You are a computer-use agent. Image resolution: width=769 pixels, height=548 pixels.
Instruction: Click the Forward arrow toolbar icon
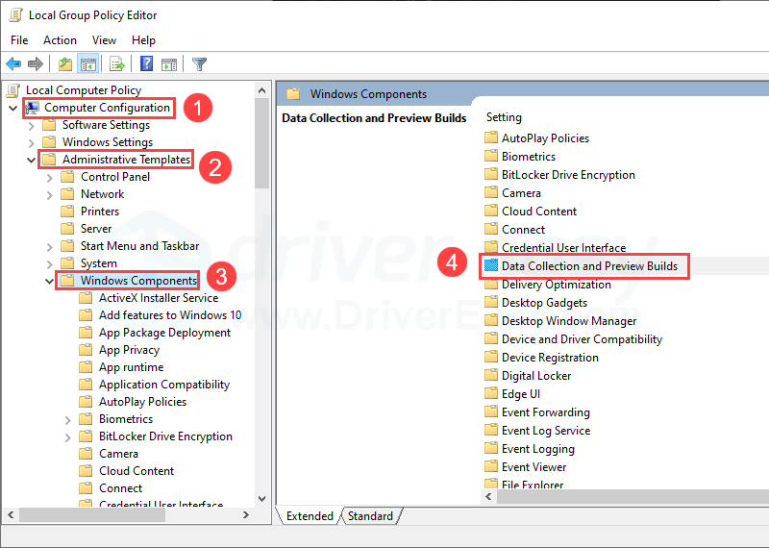(x=36, y=63)
